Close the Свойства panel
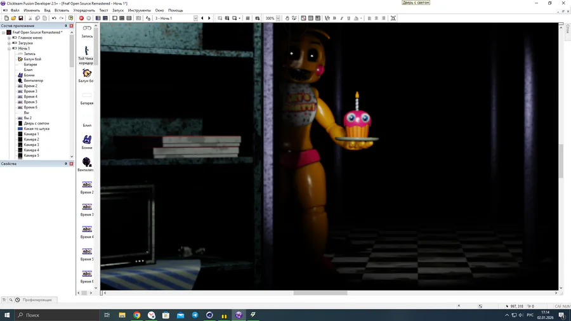Viewport: 571px width, 321px height. [x=71, y=164]
